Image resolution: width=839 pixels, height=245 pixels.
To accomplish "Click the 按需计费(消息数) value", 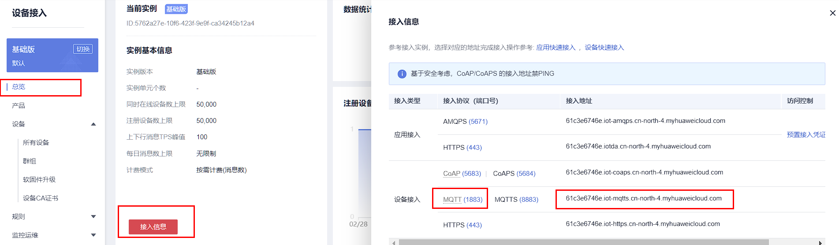I will point(221,170).
